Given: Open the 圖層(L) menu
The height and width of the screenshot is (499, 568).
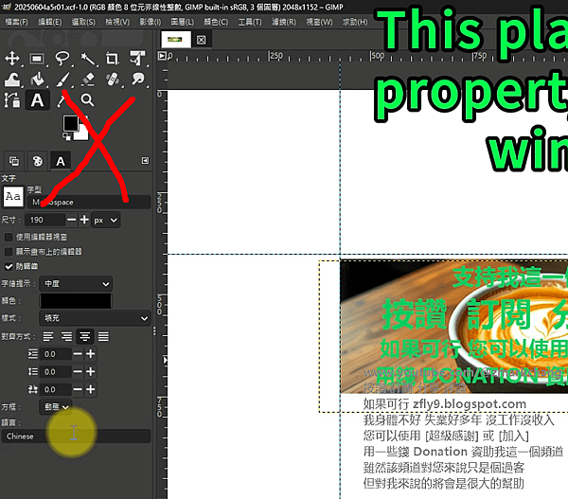Looking at the screenshot, I should click(x=183, y=22).
